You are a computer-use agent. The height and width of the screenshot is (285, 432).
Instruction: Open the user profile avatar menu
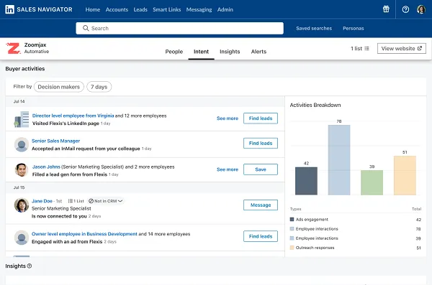click(x=421, y=9)
